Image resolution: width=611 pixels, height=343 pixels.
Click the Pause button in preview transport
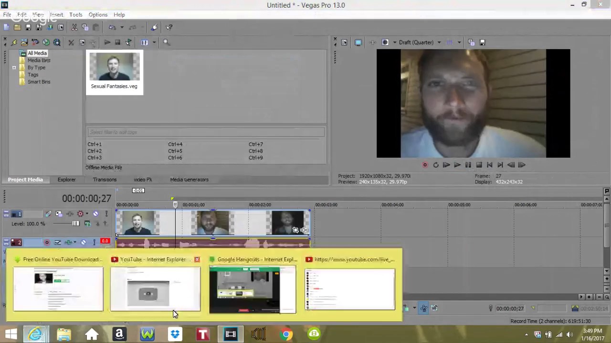(x=468, y=165)
